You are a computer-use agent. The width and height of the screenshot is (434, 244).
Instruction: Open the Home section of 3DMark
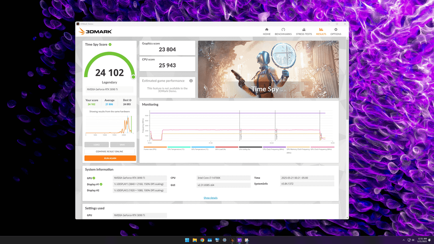(266, 32)
